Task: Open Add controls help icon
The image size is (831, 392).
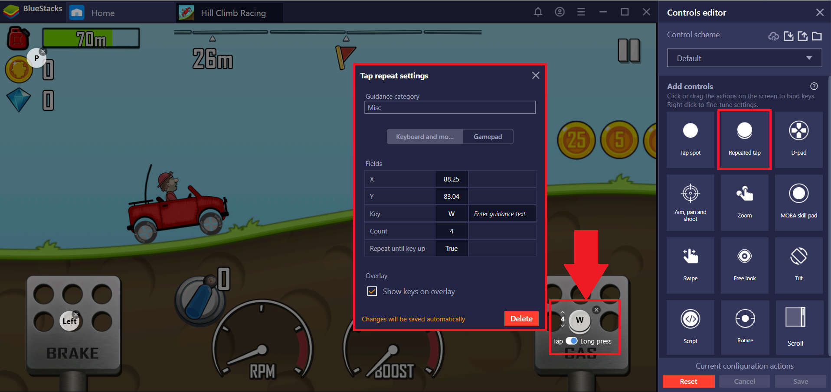Action: (814, 86)
